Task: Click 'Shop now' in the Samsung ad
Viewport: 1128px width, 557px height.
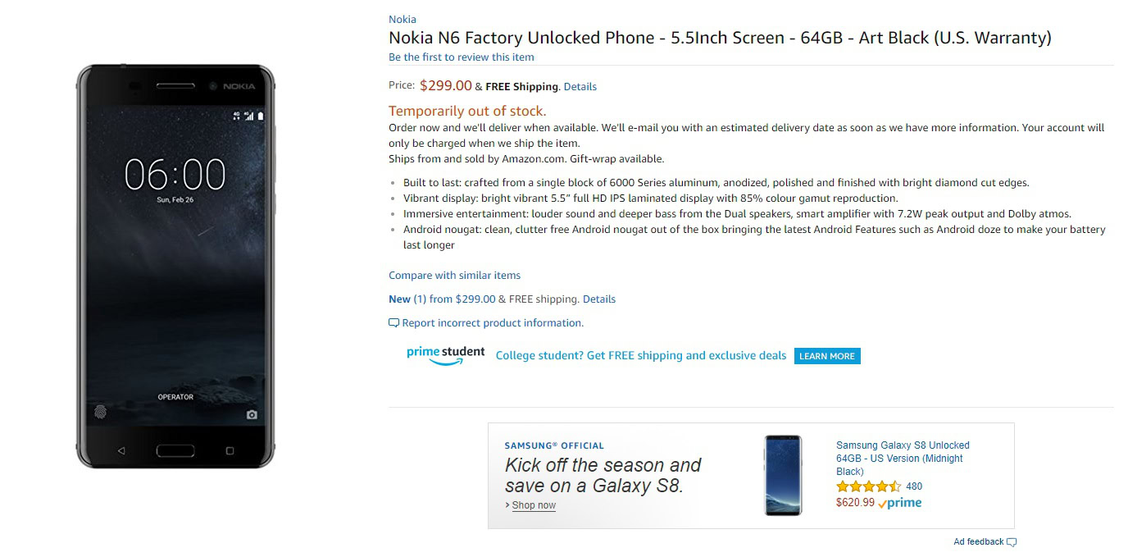Action: [534, 505]
